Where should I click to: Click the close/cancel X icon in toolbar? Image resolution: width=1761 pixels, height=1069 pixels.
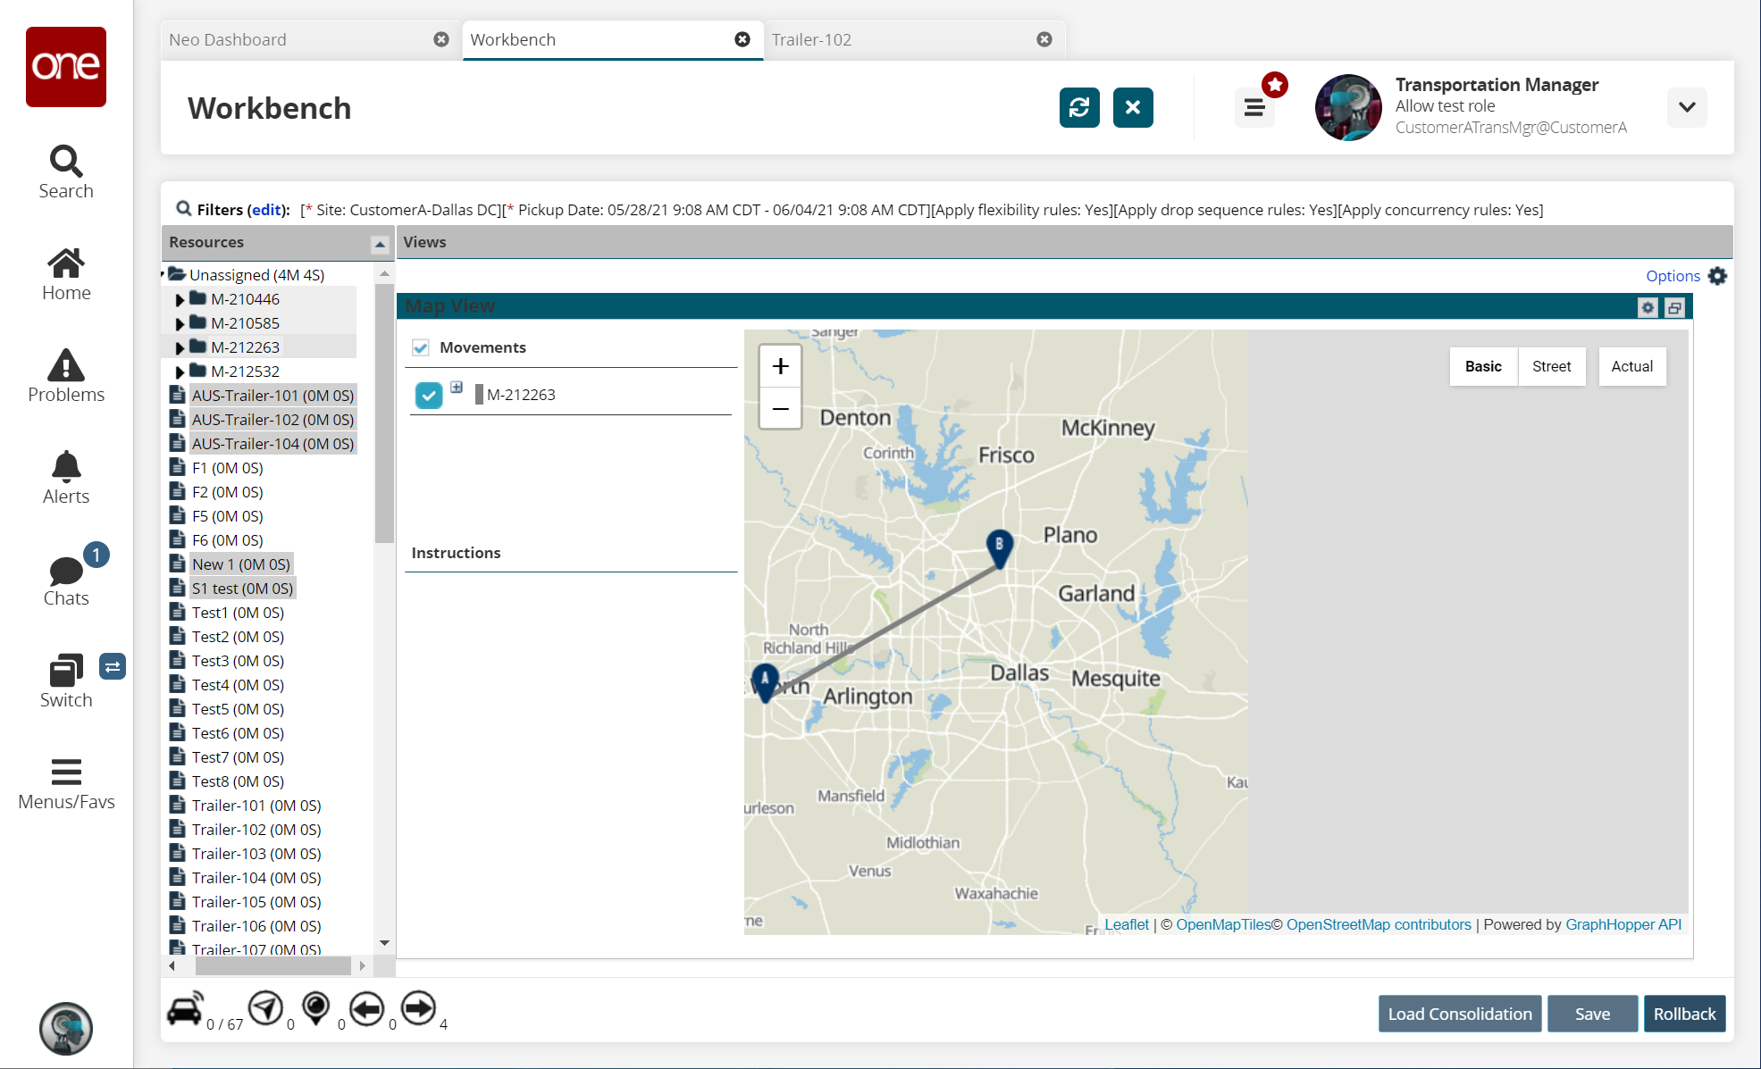click(1131, 107)
